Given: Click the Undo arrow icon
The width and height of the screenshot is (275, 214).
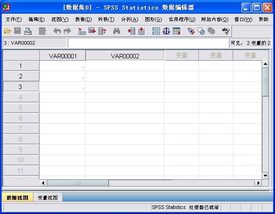Looking at the screenshot, I should tap(57, 31).
